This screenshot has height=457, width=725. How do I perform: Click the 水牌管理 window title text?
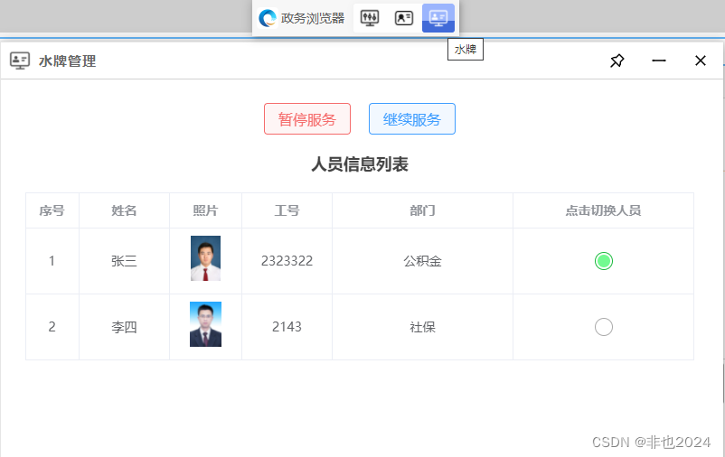tap(68, 61)
